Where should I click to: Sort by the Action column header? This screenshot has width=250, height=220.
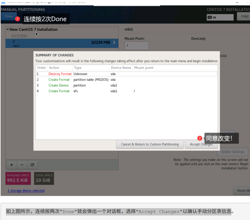(60, 68)
